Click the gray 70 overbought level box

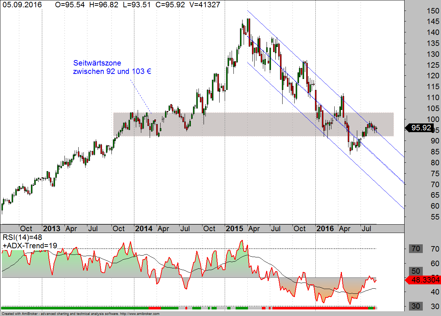416,249
